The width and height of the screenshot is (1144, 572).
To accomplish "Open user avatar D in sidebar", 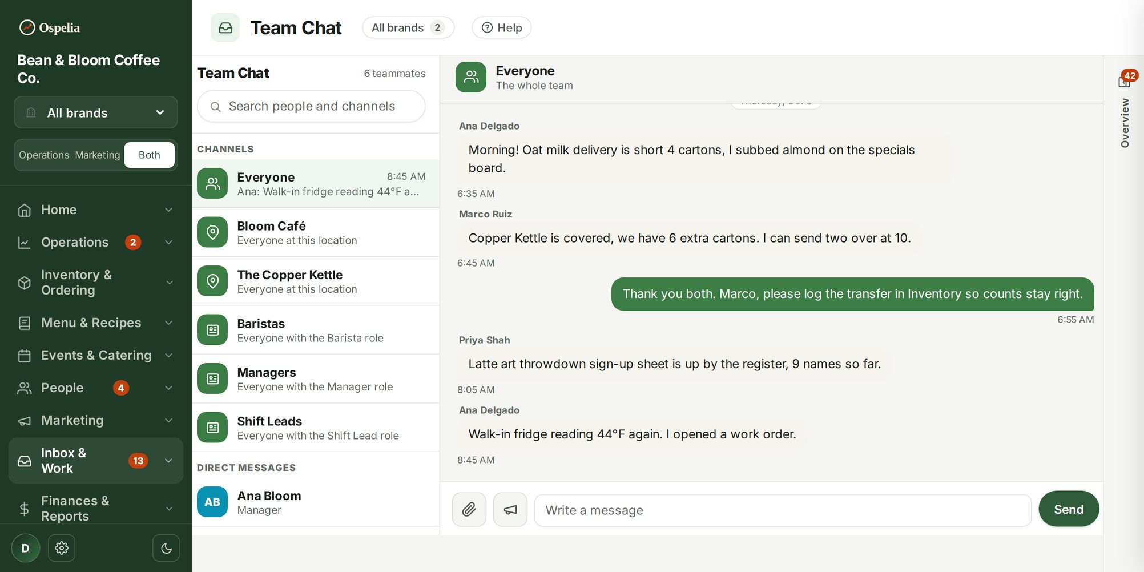I will point(26,548).
